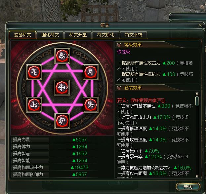Screen dimensions: 206x194
Task: Open the 符文升星 tab
Action: click(78, 35)
